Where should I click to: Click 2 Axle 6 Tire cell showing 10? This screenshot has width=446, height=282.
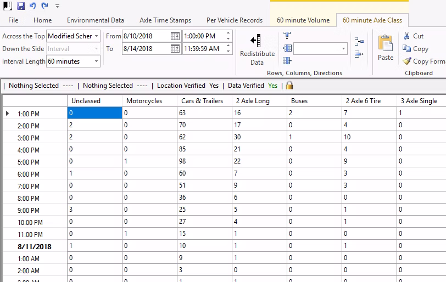point(369,137)
